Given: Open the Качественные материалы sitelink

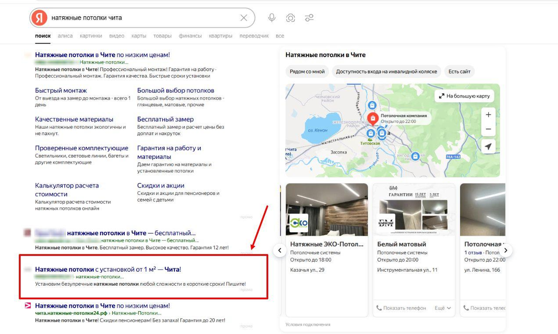Looking at the screenshot, I should [74, 119].
